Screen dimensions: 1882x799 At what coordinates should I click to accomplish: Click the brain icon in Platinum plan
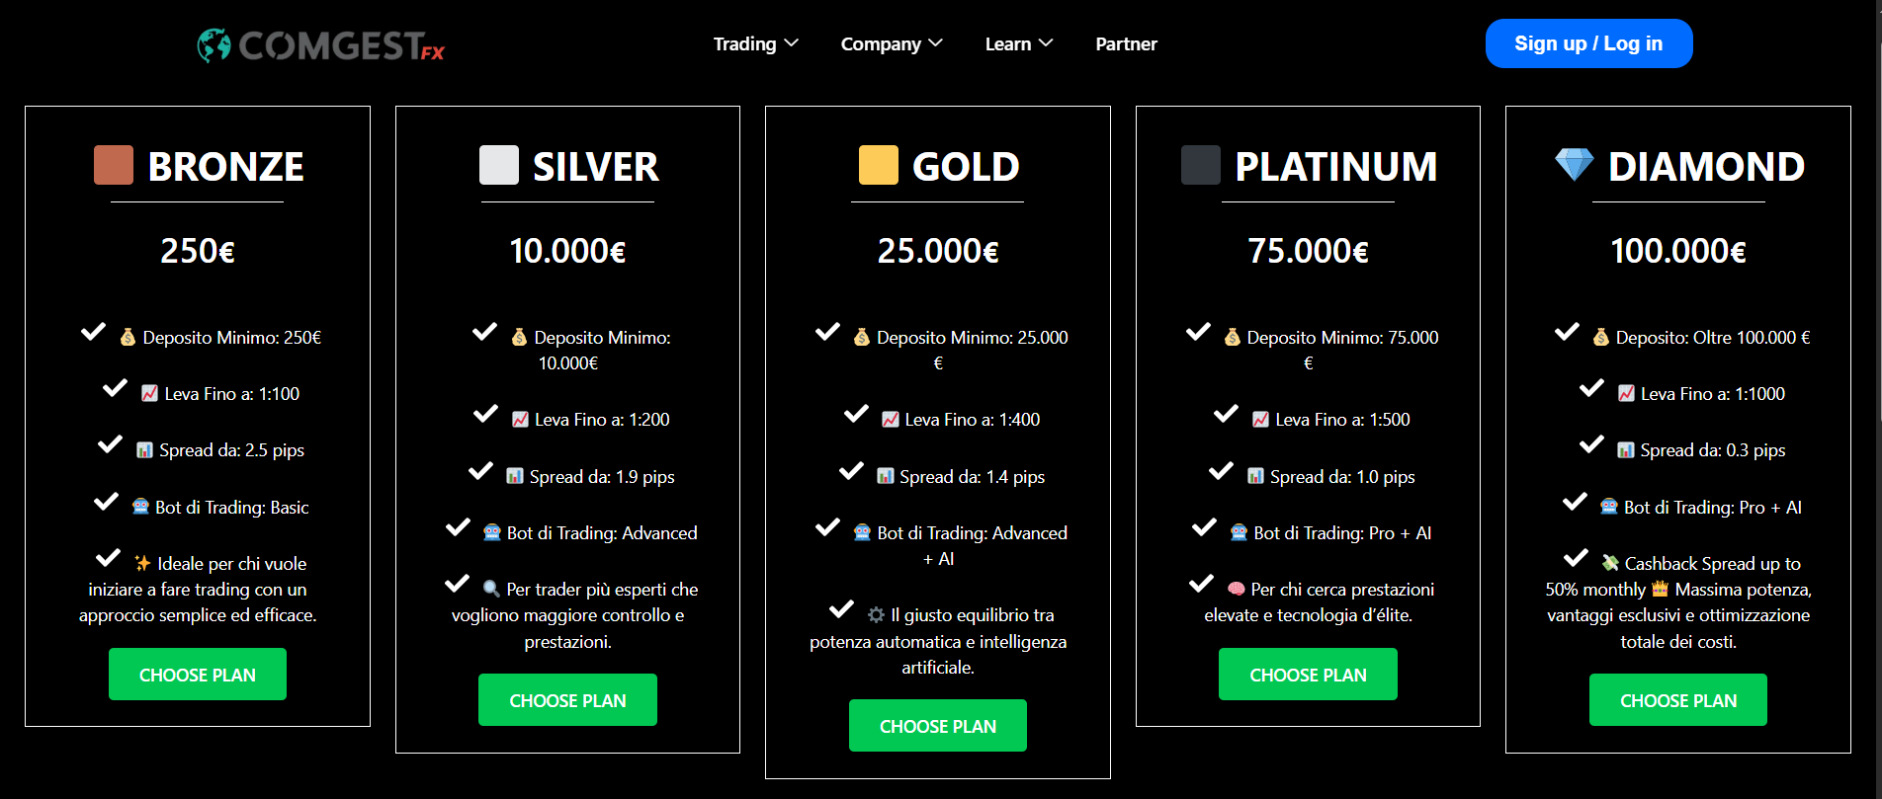point(1236,590)
